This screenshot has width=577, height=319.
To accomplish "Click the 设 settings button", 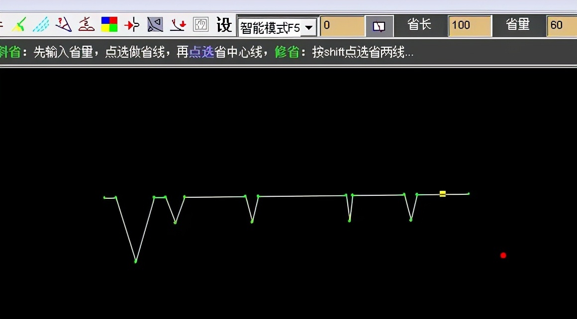I will (224, 25).
